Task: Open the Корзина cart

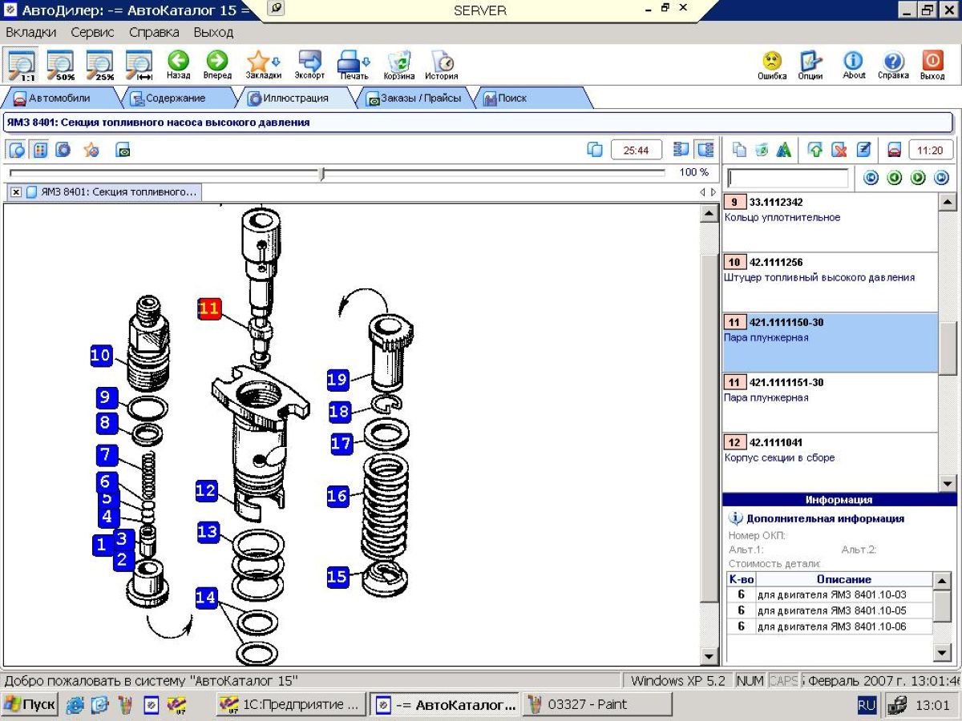Action: (399, 65)
